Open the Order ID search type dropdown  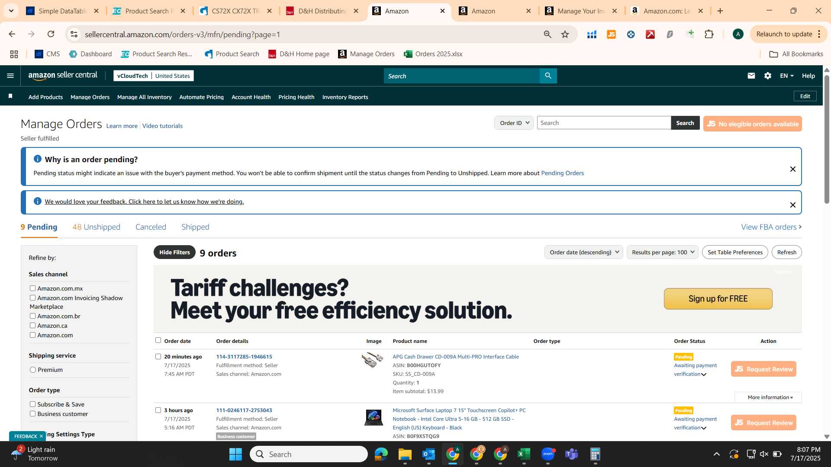(514, 123)
